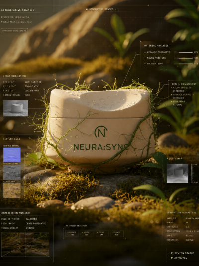Select the Plants detection tag

coord(117,234)
